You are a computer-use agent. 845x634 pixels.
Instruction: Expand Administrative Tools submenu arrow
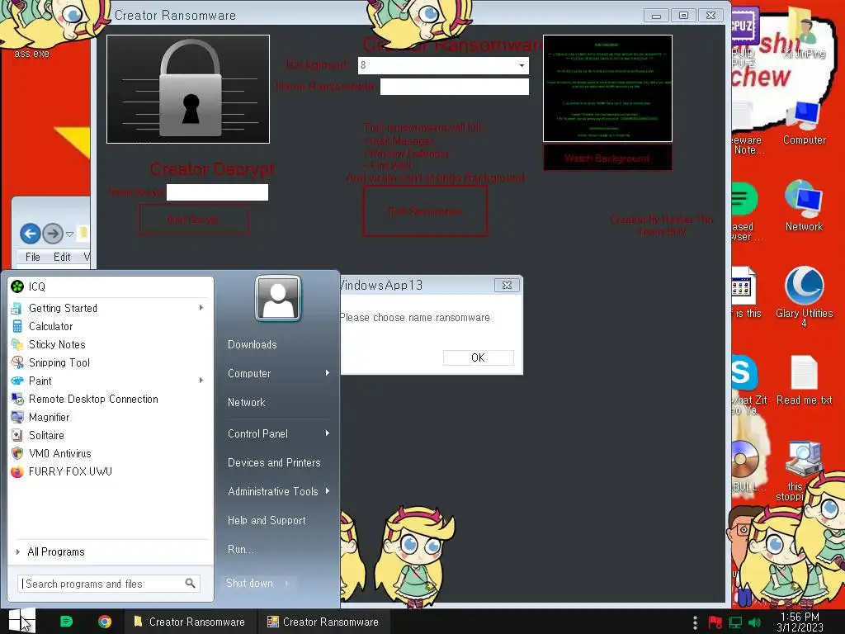(327, 491)
